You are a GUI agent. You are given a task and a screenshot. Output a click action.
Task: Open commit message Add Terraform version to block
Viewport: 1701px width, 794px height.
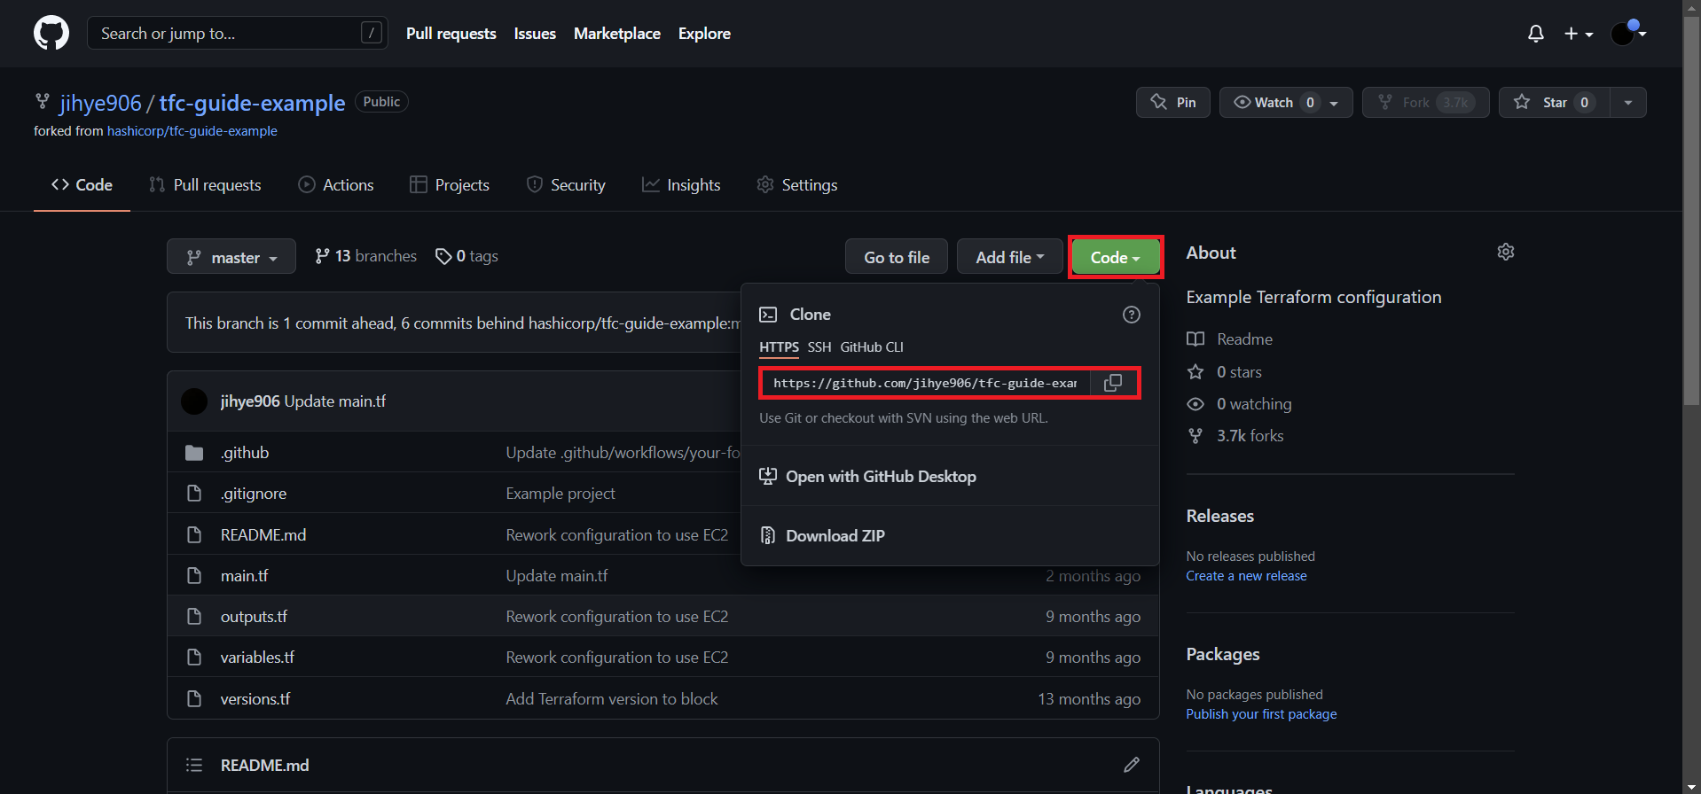(612, 699)
